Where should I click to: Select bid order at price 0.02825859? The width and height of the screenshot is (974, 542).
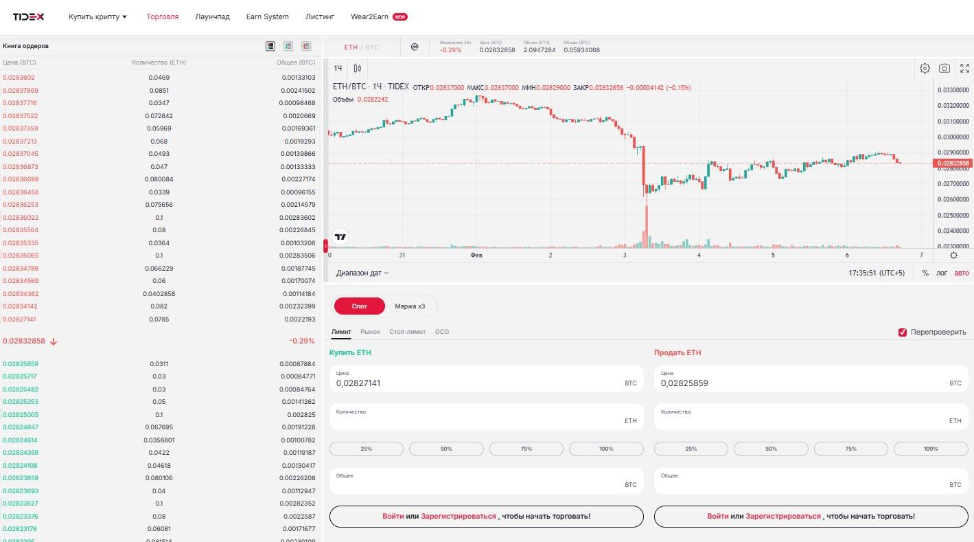[159, 364]
